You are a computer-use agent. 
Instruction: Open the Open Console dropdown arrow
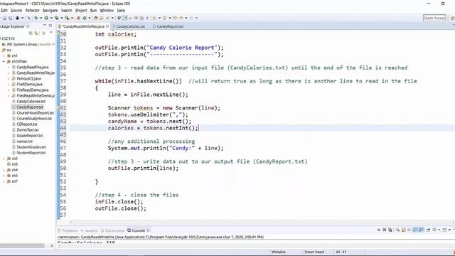coord(449,230)
